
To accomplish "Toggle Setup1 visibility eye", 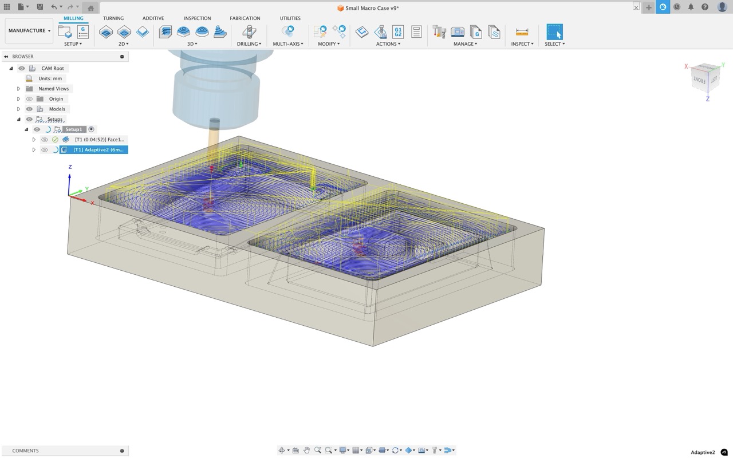I will pyautogui.click(x=37, y=129).
